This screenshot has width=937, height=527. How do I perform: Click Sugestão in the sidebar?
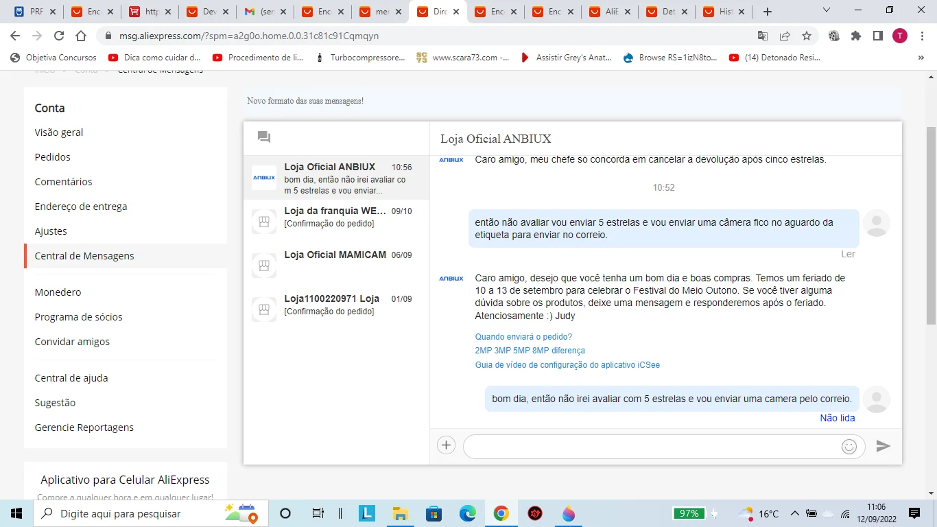pos(55,403)
